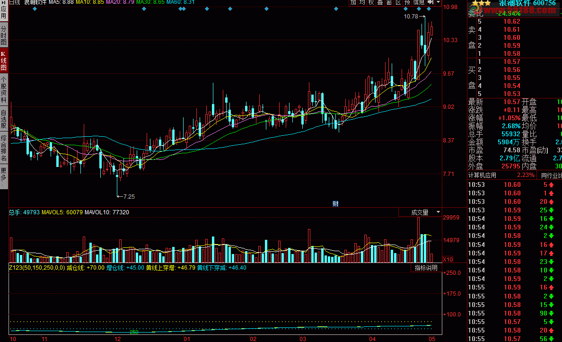Image resolution: width=562 pixels, height=342 pixels.
Task: Click the up arrow on 10:54 10.59 17 tick
Action: point(551,253)
